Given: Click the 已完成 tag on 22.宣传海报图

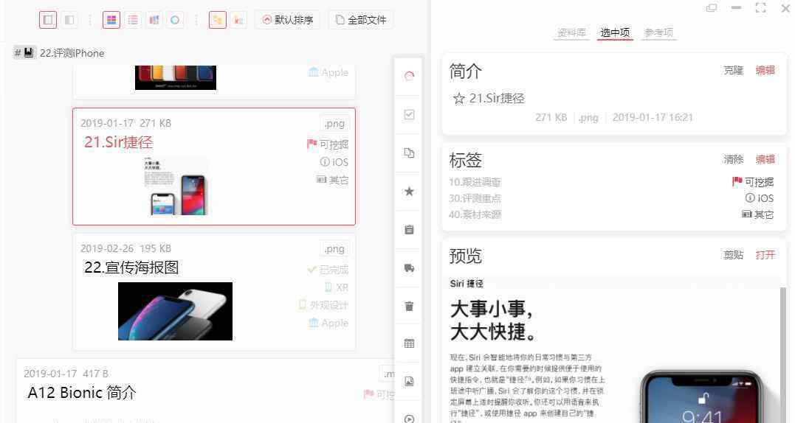Looking at the screenshot, I should tap(328, 270).
